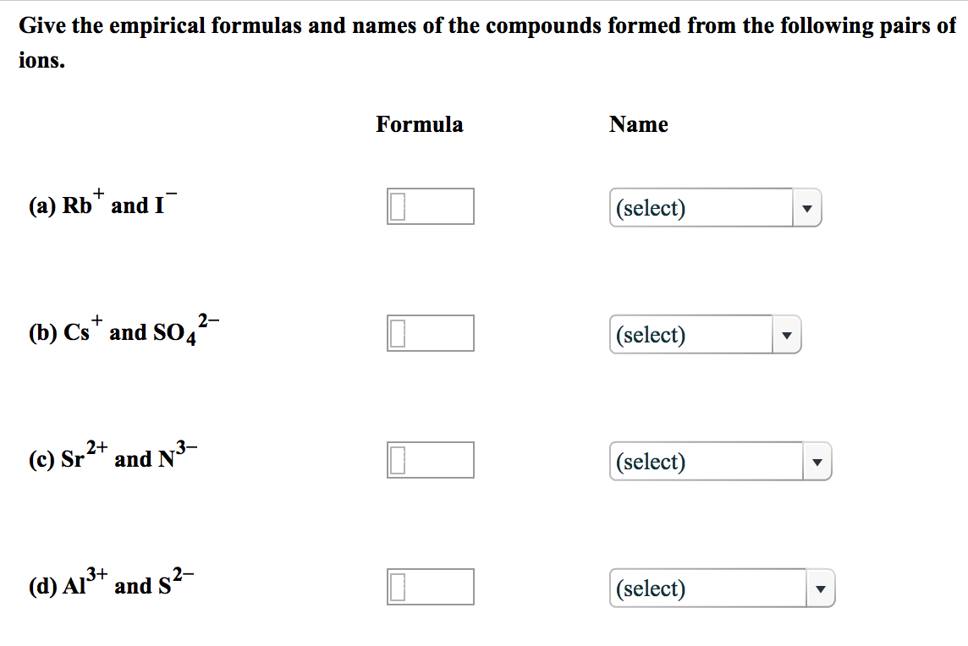The image size is (968, 646).
Task: Select the formula box for Al3+ and S2−
Action: (x=431, y=587)
